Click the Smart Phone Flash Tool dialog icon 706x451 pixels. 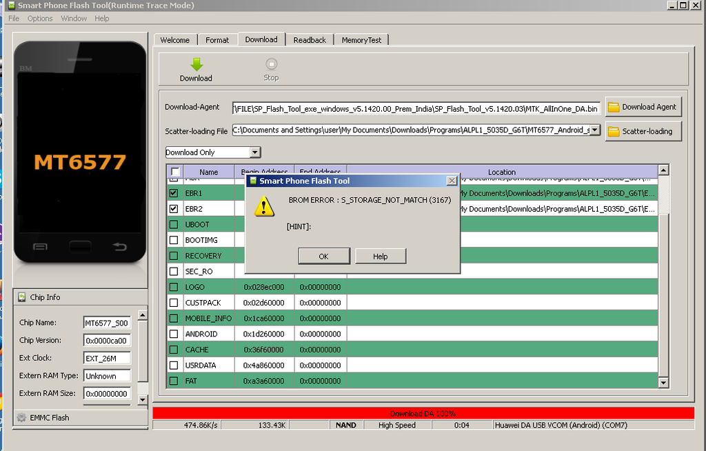(x=252, y=180)
